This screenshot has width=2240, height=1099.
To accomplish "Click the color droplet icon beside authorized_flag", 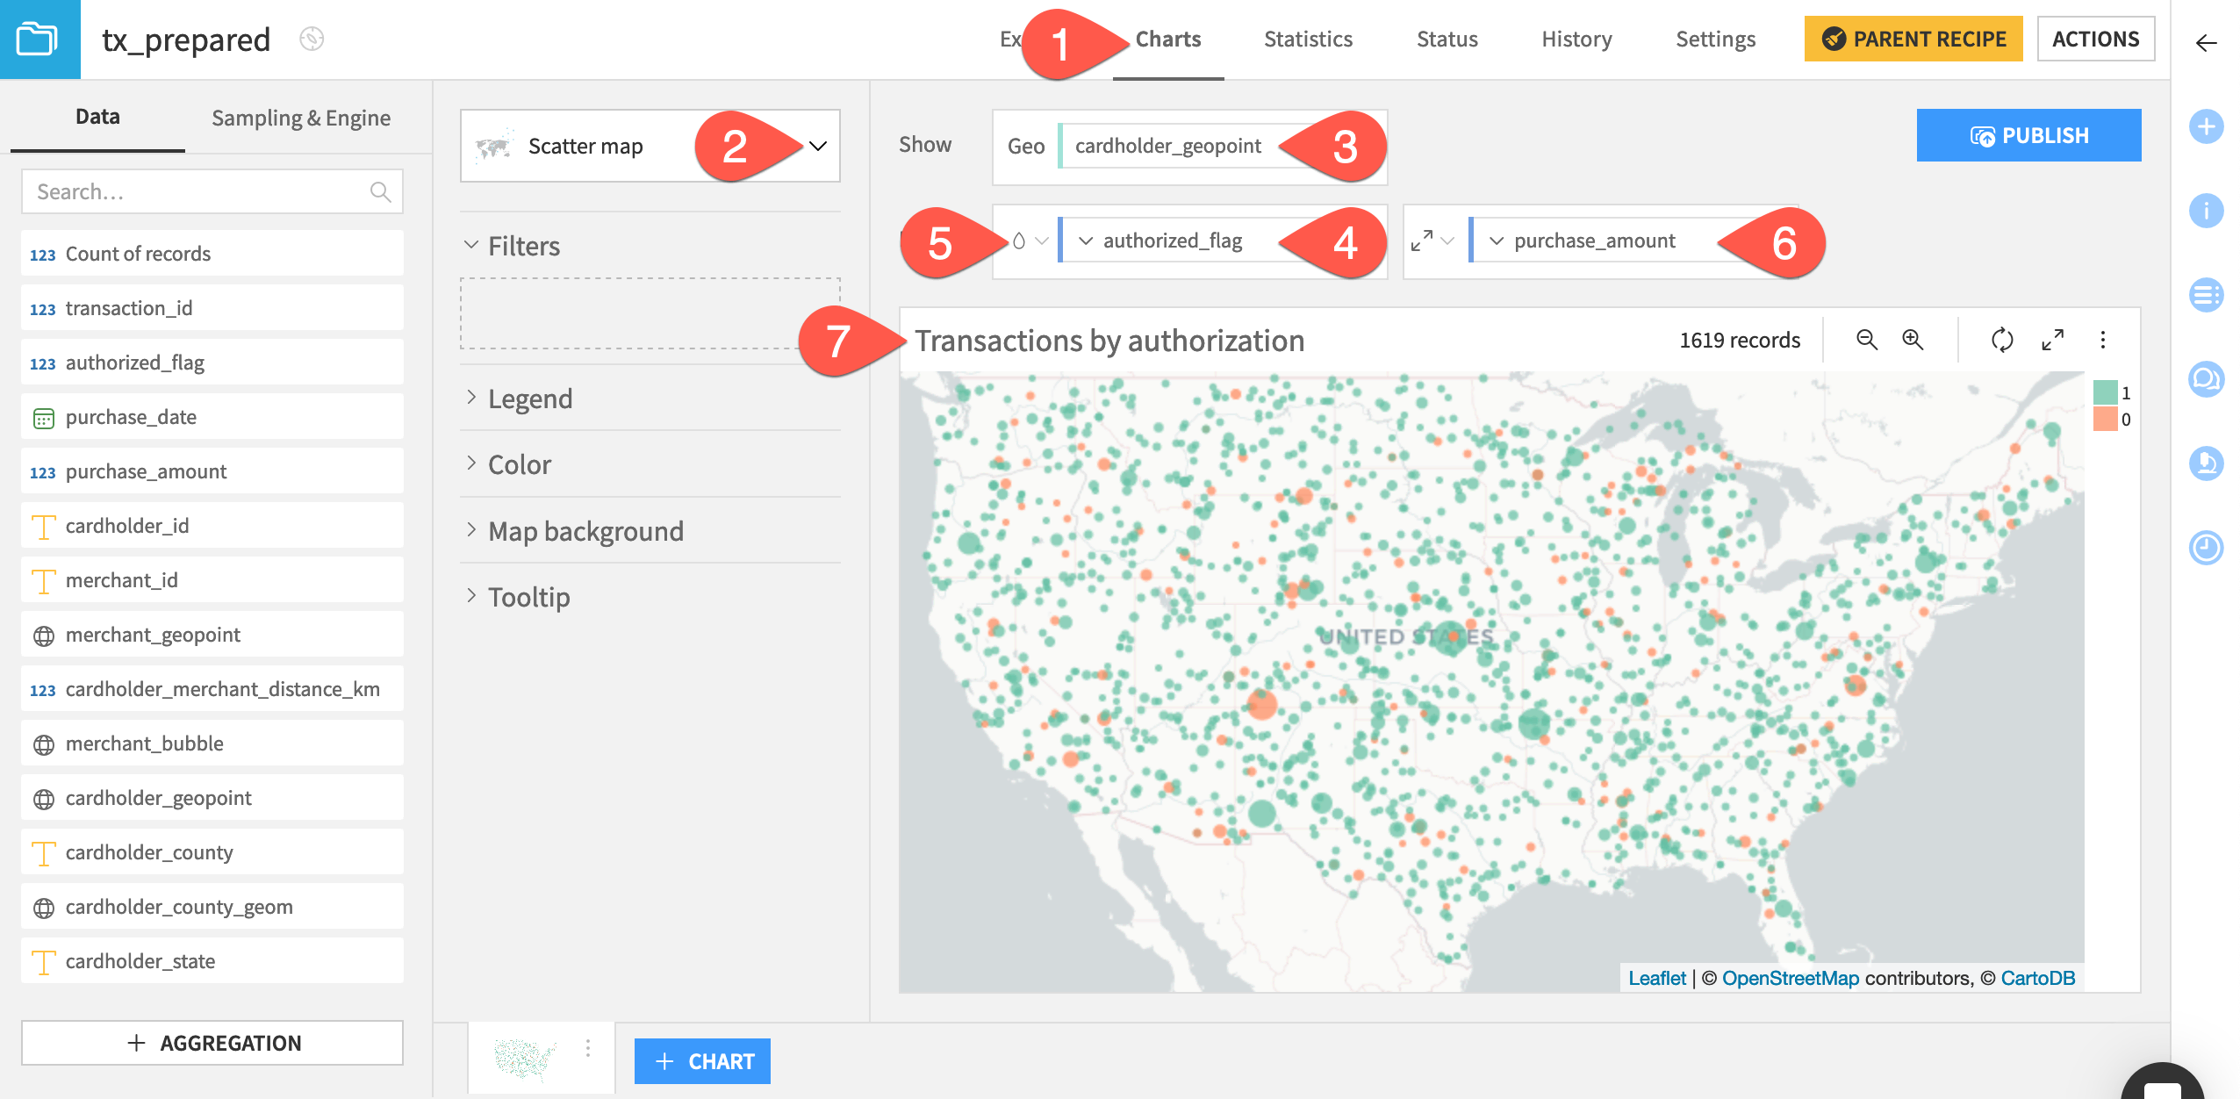I will pyautogui.click(x=1019, y=241).
